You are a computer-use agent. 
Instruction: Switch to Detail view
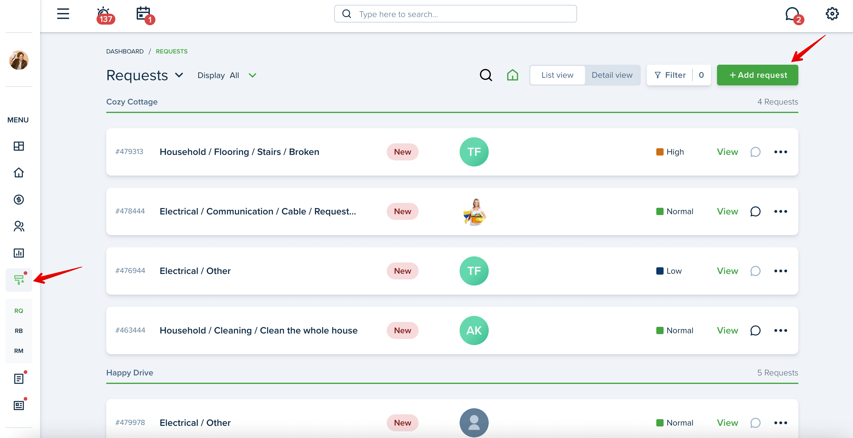pyautogui.click(x=612, y=75)
